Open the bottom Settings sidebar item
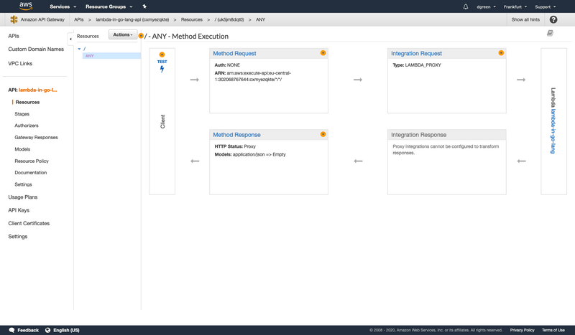 17,237
